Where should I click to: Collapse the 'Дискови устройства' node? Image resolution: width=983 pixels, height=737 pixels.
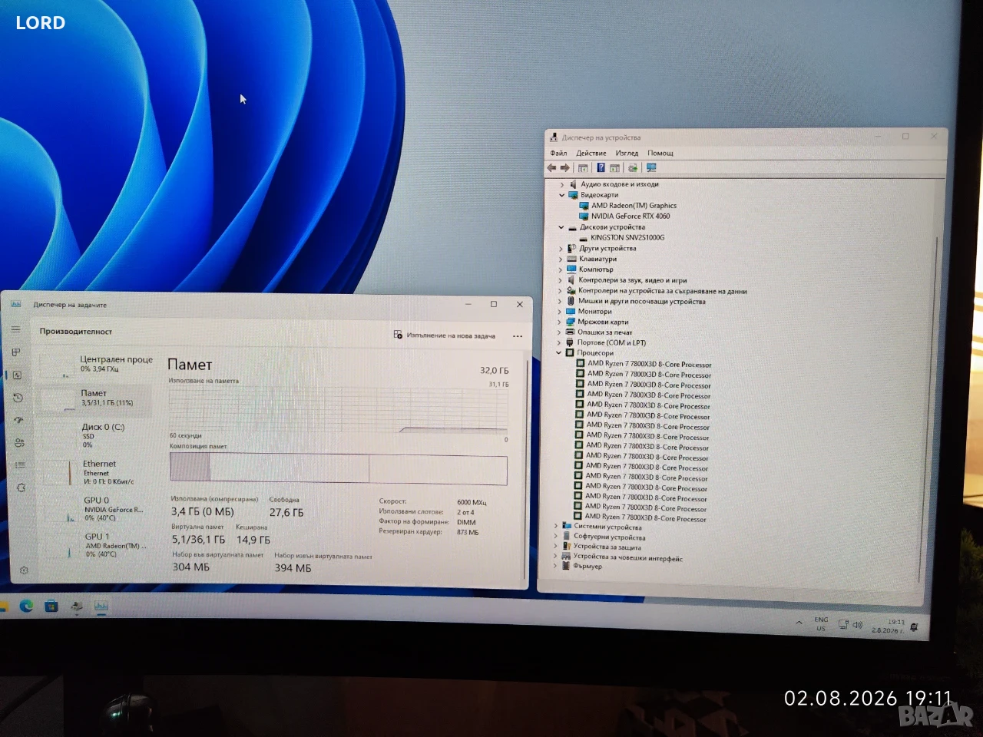pyautogui.click(x=561, y=227)
